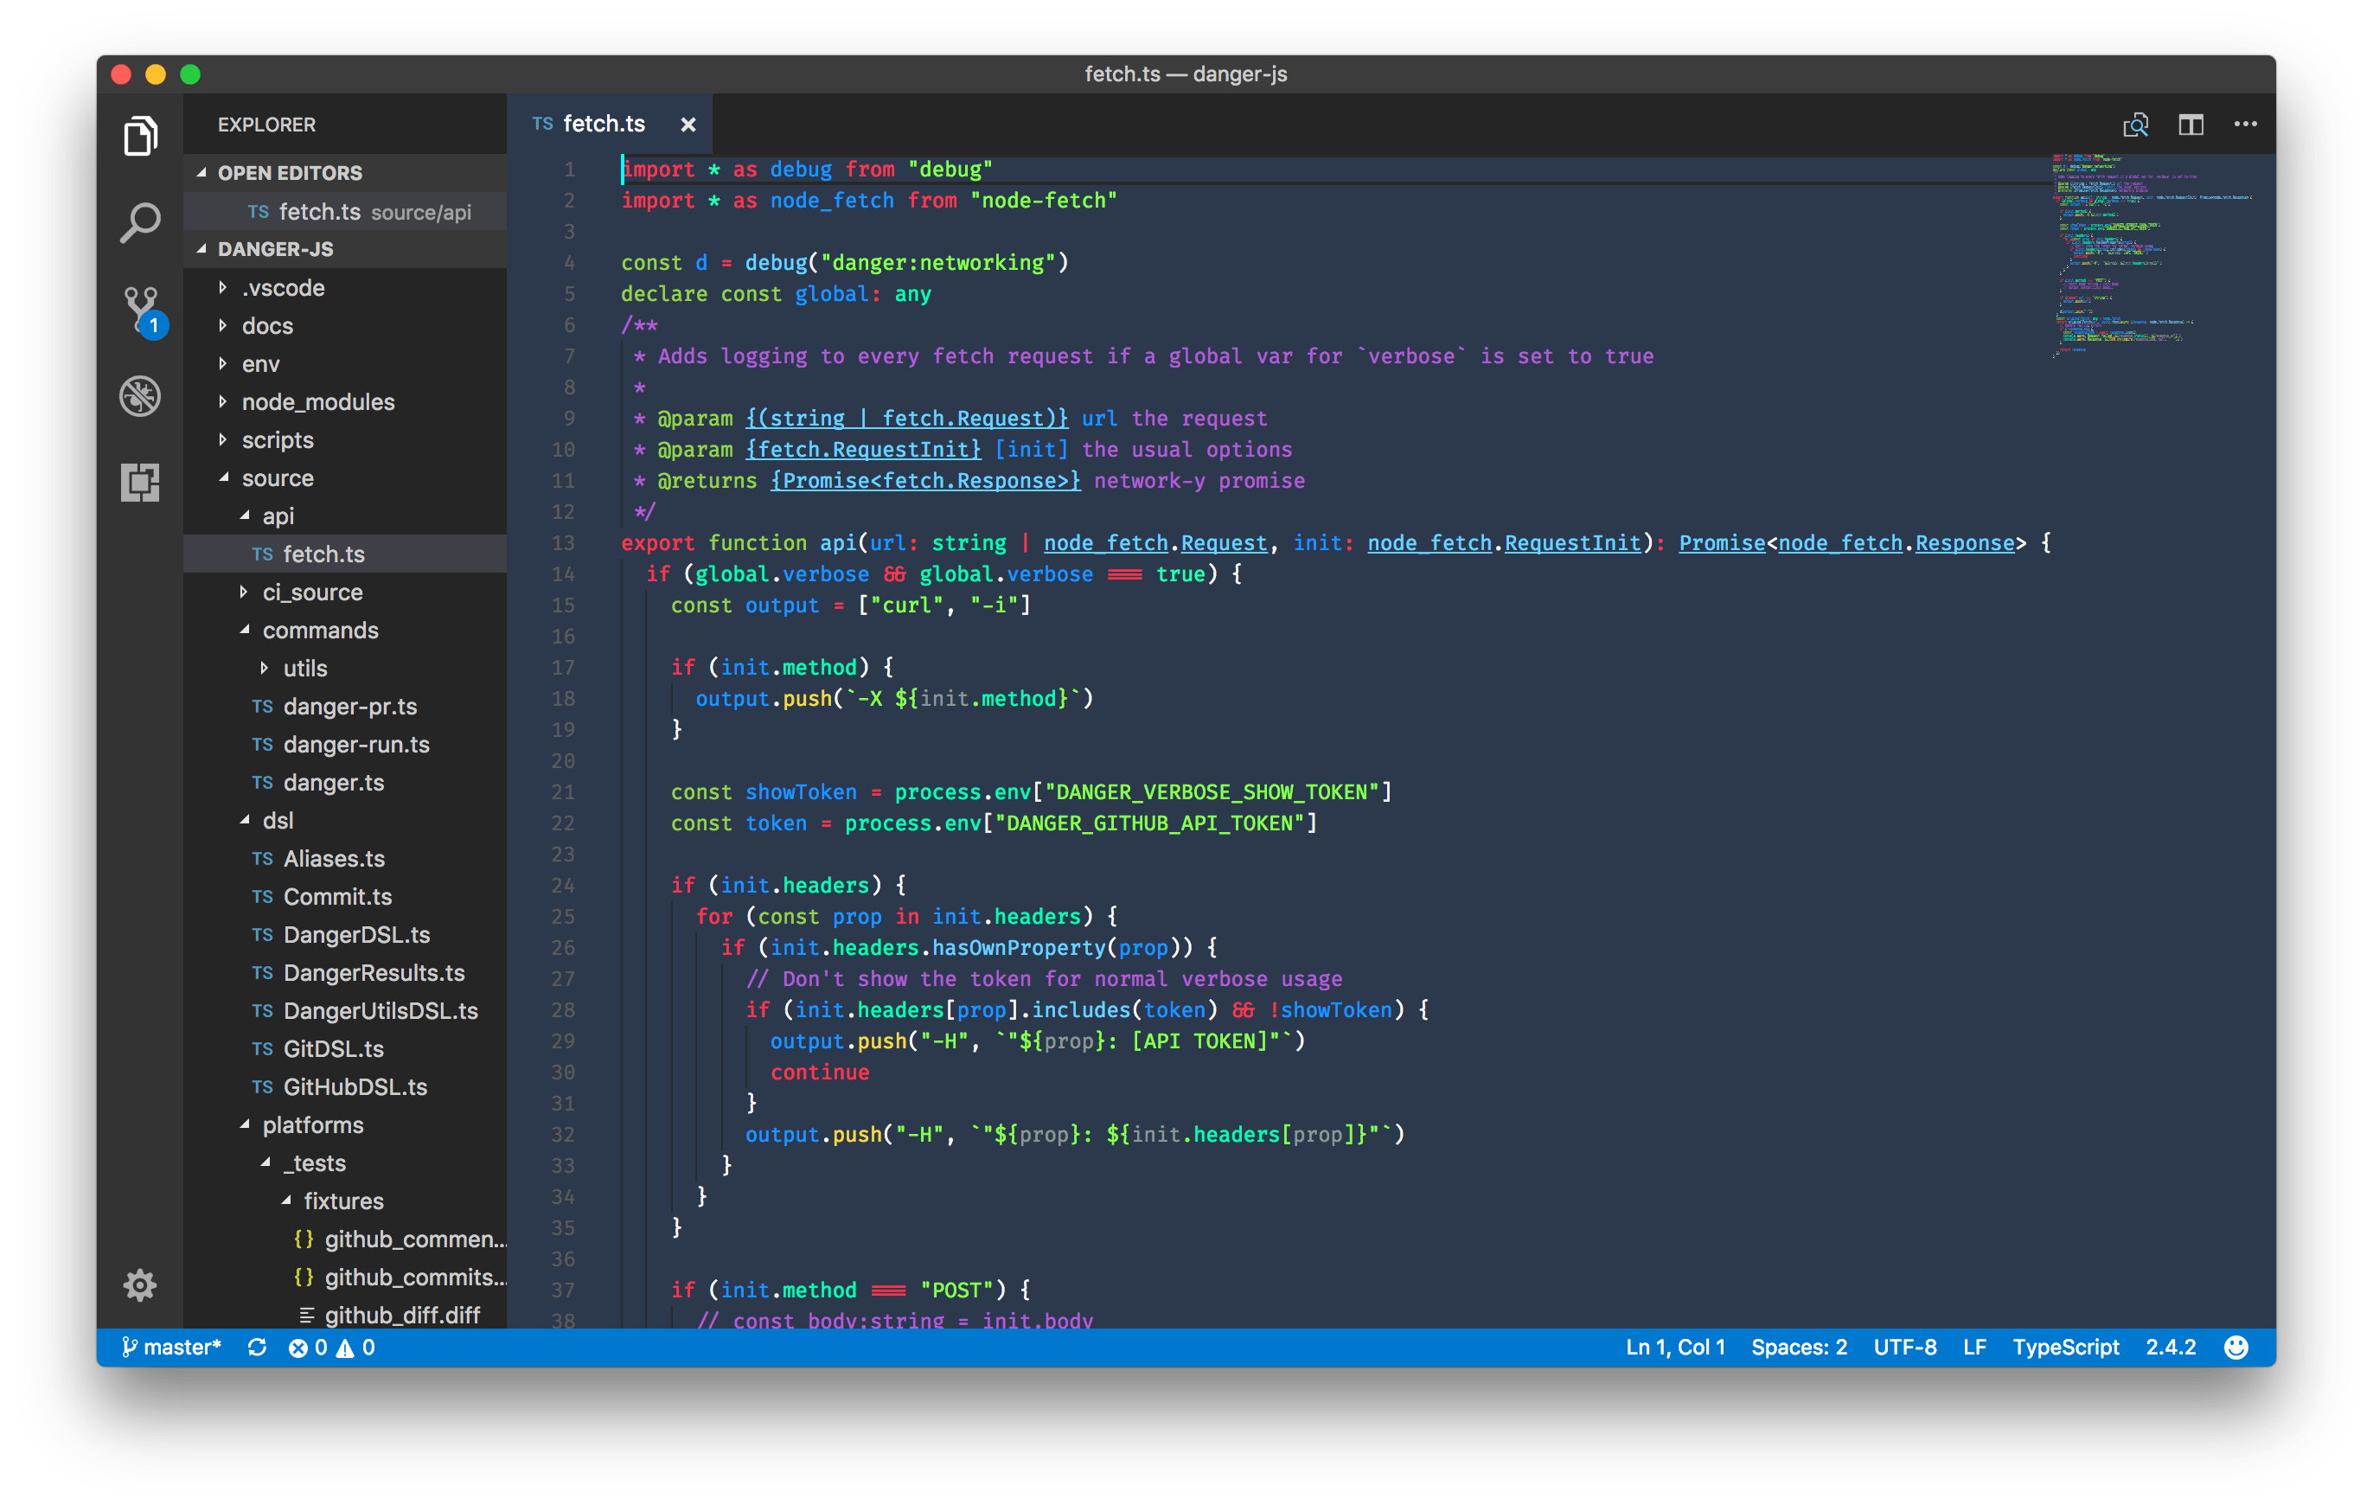
Task: Open the Changes preview icon in editor toolbar
Action: pos(2137,125)
